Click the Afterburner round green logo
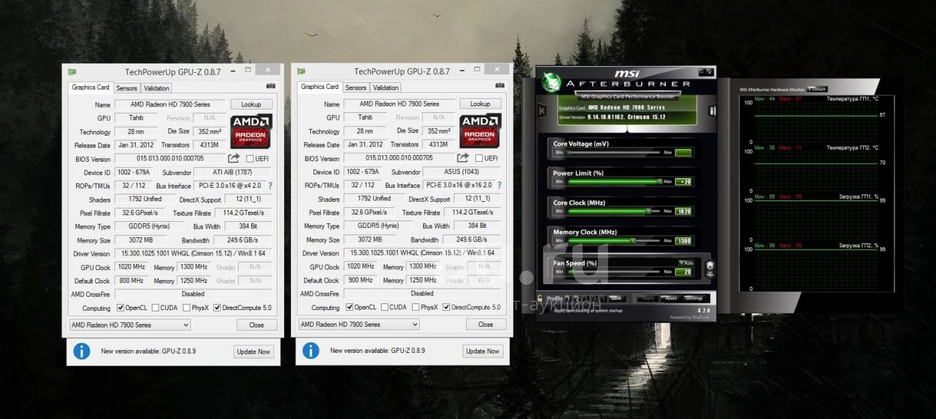This screenshot has height=419, width=936. [552, 82]
